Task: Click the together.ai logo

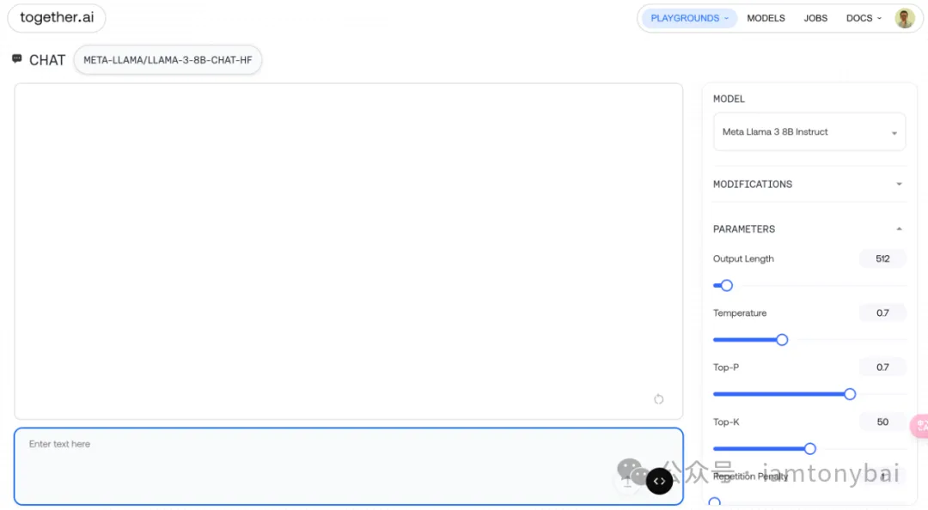Action: coord(57,18)
